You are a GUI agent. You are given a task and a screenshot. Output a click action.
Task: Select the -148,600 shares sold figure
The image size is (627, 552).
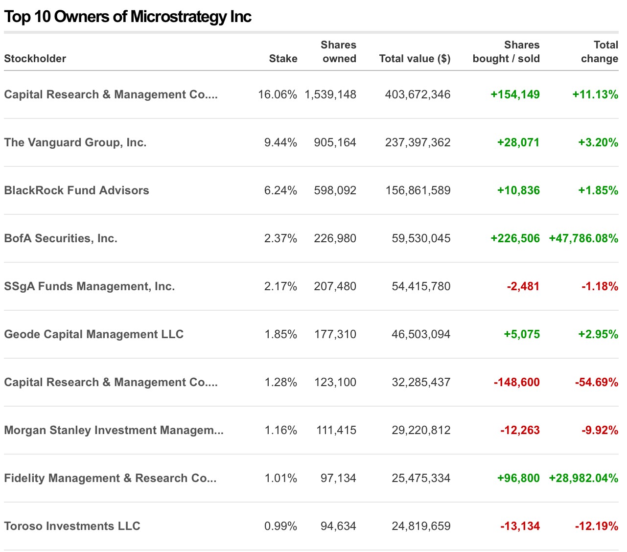[x=516, y=382]
